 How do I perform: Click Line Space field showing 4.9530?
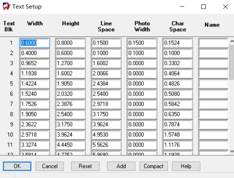(x=106, y=135)
